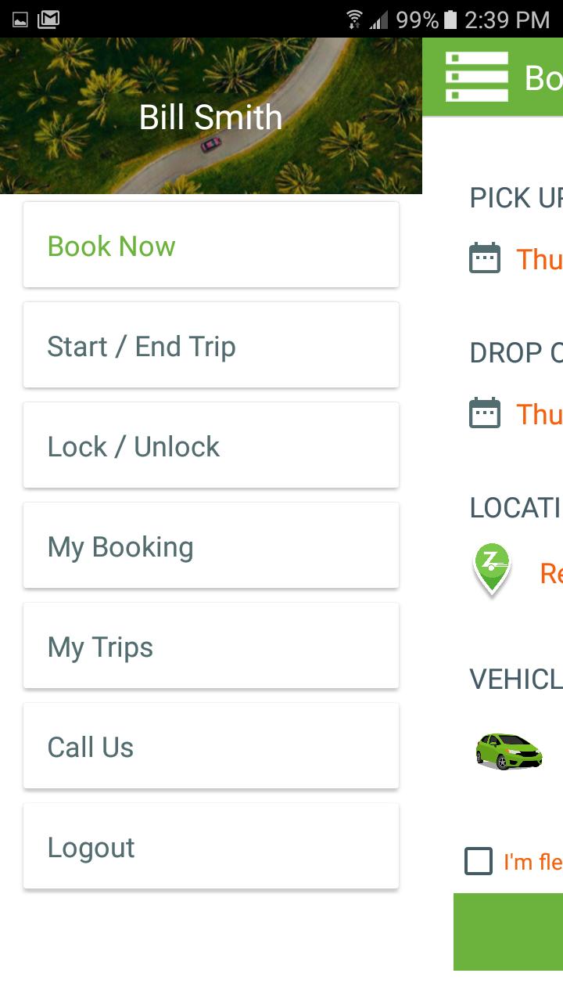This screenshot has width=563, height=1002.
Task: Select Book Now from the menu
Action: pyautogui.click(x=211, y=246)
